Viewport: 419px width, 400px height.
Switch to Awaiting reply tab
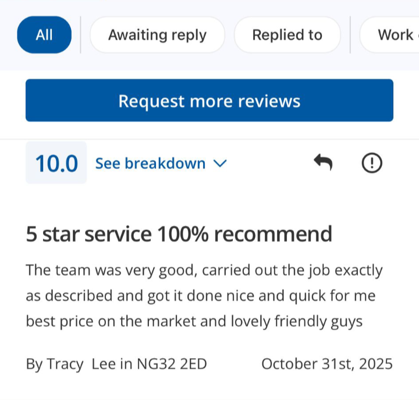157,35
